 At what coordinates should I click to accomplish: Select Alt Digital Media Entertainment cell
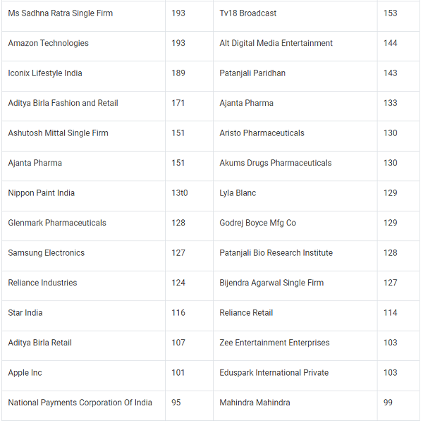point(276,43)
